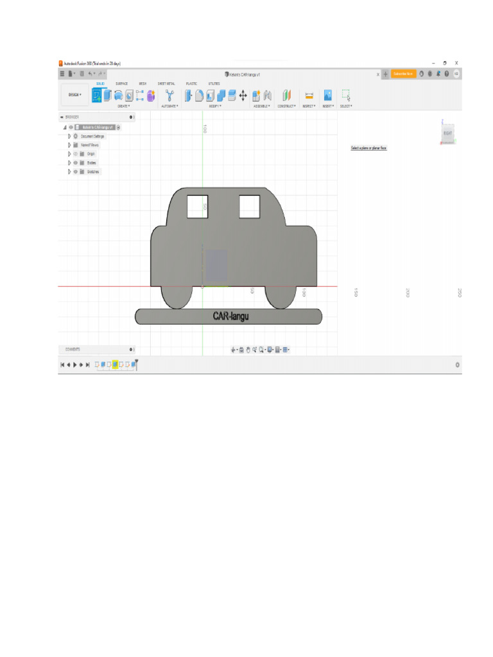Switch to the Surface tab

click(x=121, y=83)
